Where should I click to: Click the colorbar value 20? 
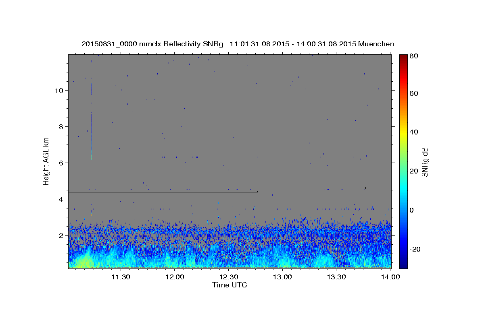414,171
